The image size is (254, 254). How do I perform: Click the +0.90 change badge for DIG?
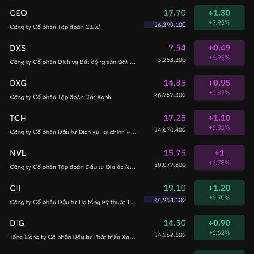click(219, 228)
